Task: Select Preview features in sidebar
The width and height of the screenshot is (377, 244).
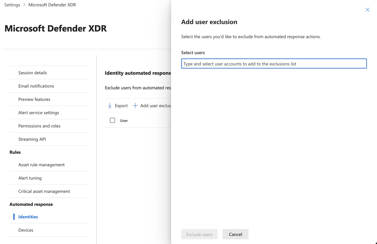Action: pyautogui.click(x=49, y=99)
